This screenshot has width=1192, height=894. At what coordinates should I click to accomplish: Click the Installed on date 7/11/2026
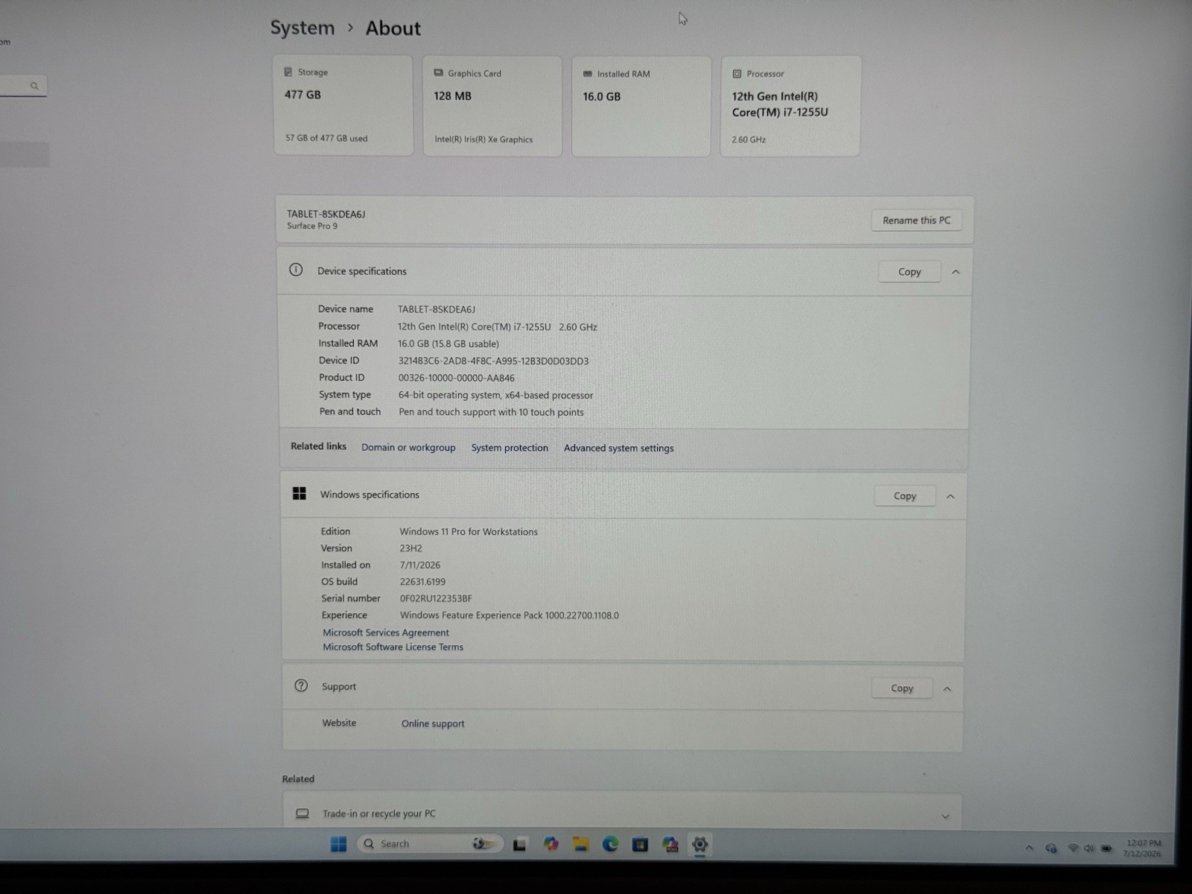pos(420,565)
